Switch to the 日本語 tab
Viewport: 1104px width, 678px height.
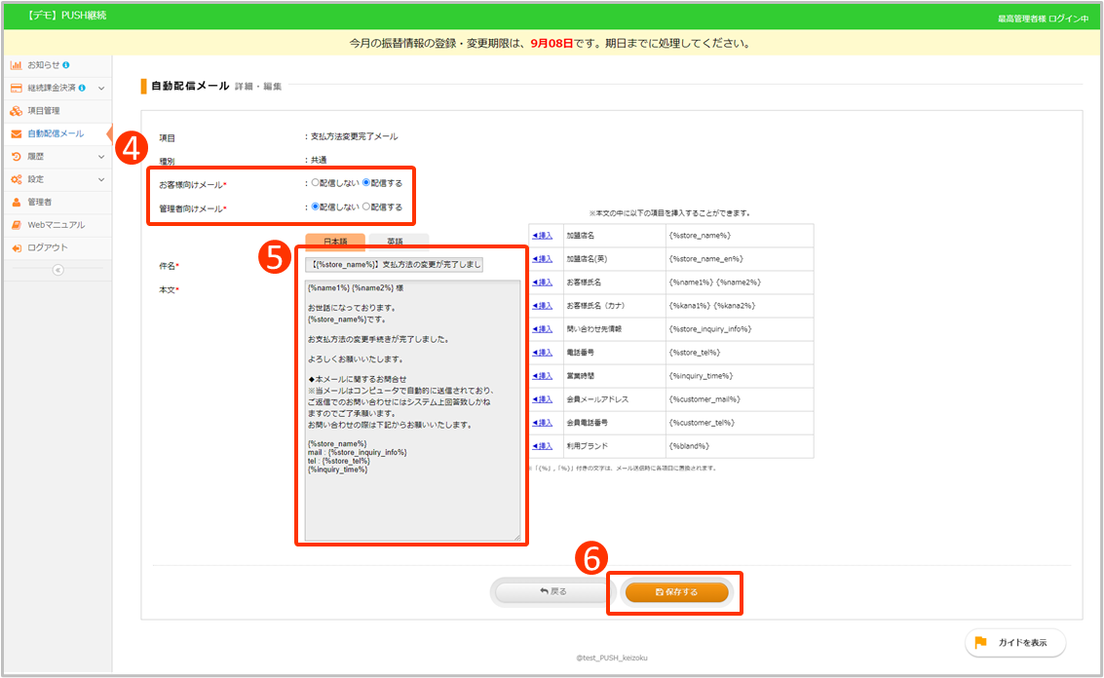[x=334, y=242]
